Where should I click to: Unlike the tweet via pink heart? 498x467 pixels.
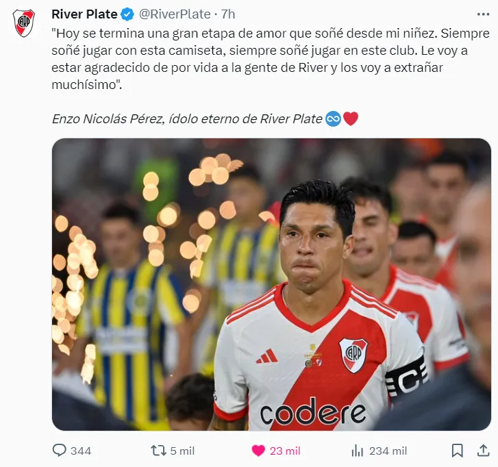tap(258, 451)
